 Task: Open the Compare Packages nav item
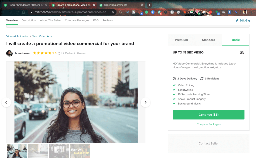[77, 20]
